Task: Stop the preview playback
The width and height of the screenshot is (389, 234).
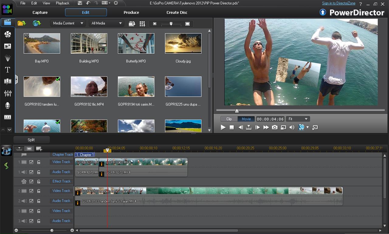Action: [232, 127]
